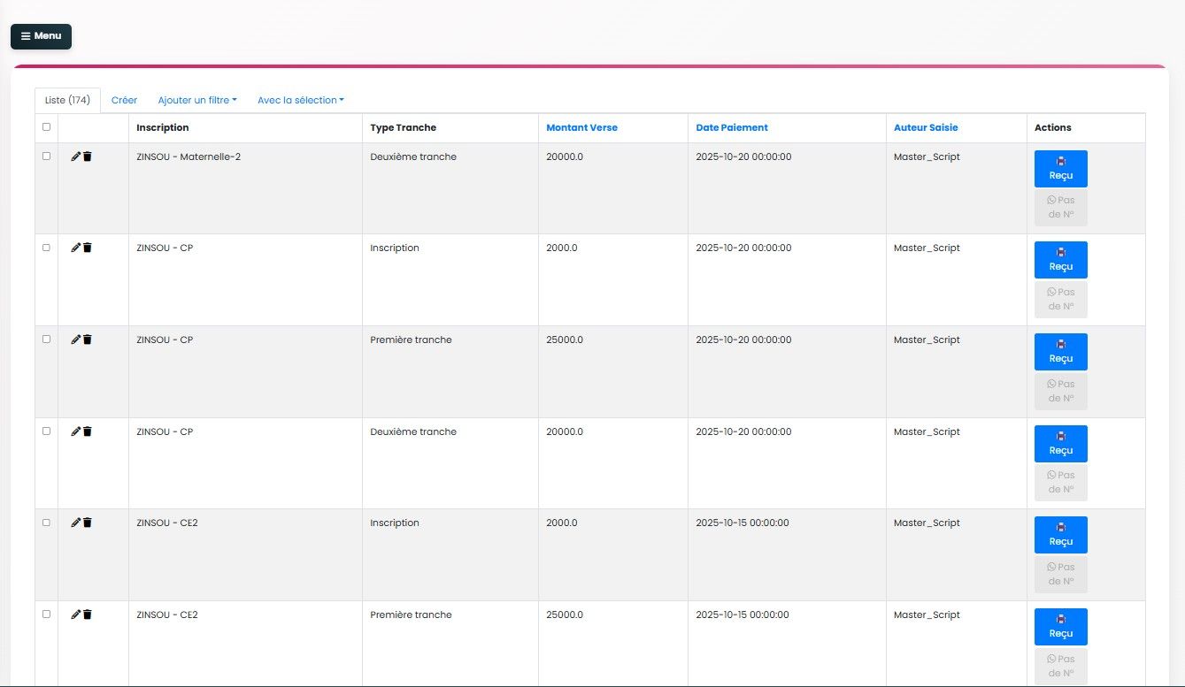This screenshot has height=687, width=1185.
Task: Edit the ZINSOU - CE2 Première tranche row
Action: coord(75,614)
